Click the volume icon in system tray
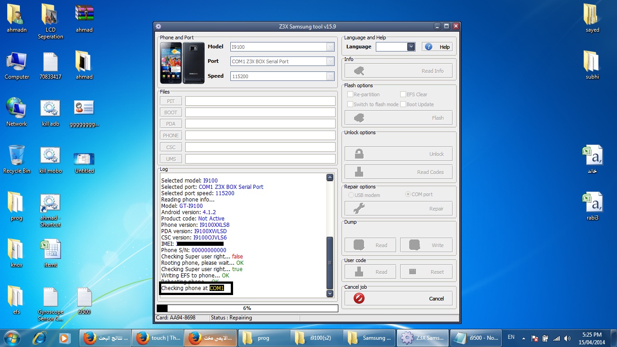This screenshot has height=347, width=617. click(567, 338)
